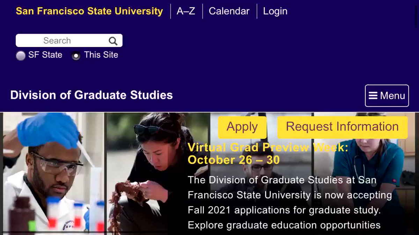Open the Division of Graduate Studies heading
The image size is (419, 235).
pos(91,95)
